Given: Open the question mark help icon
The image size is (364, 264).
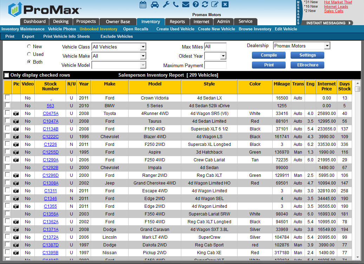Looking at the screenshot, I should [x=196, y=5].
